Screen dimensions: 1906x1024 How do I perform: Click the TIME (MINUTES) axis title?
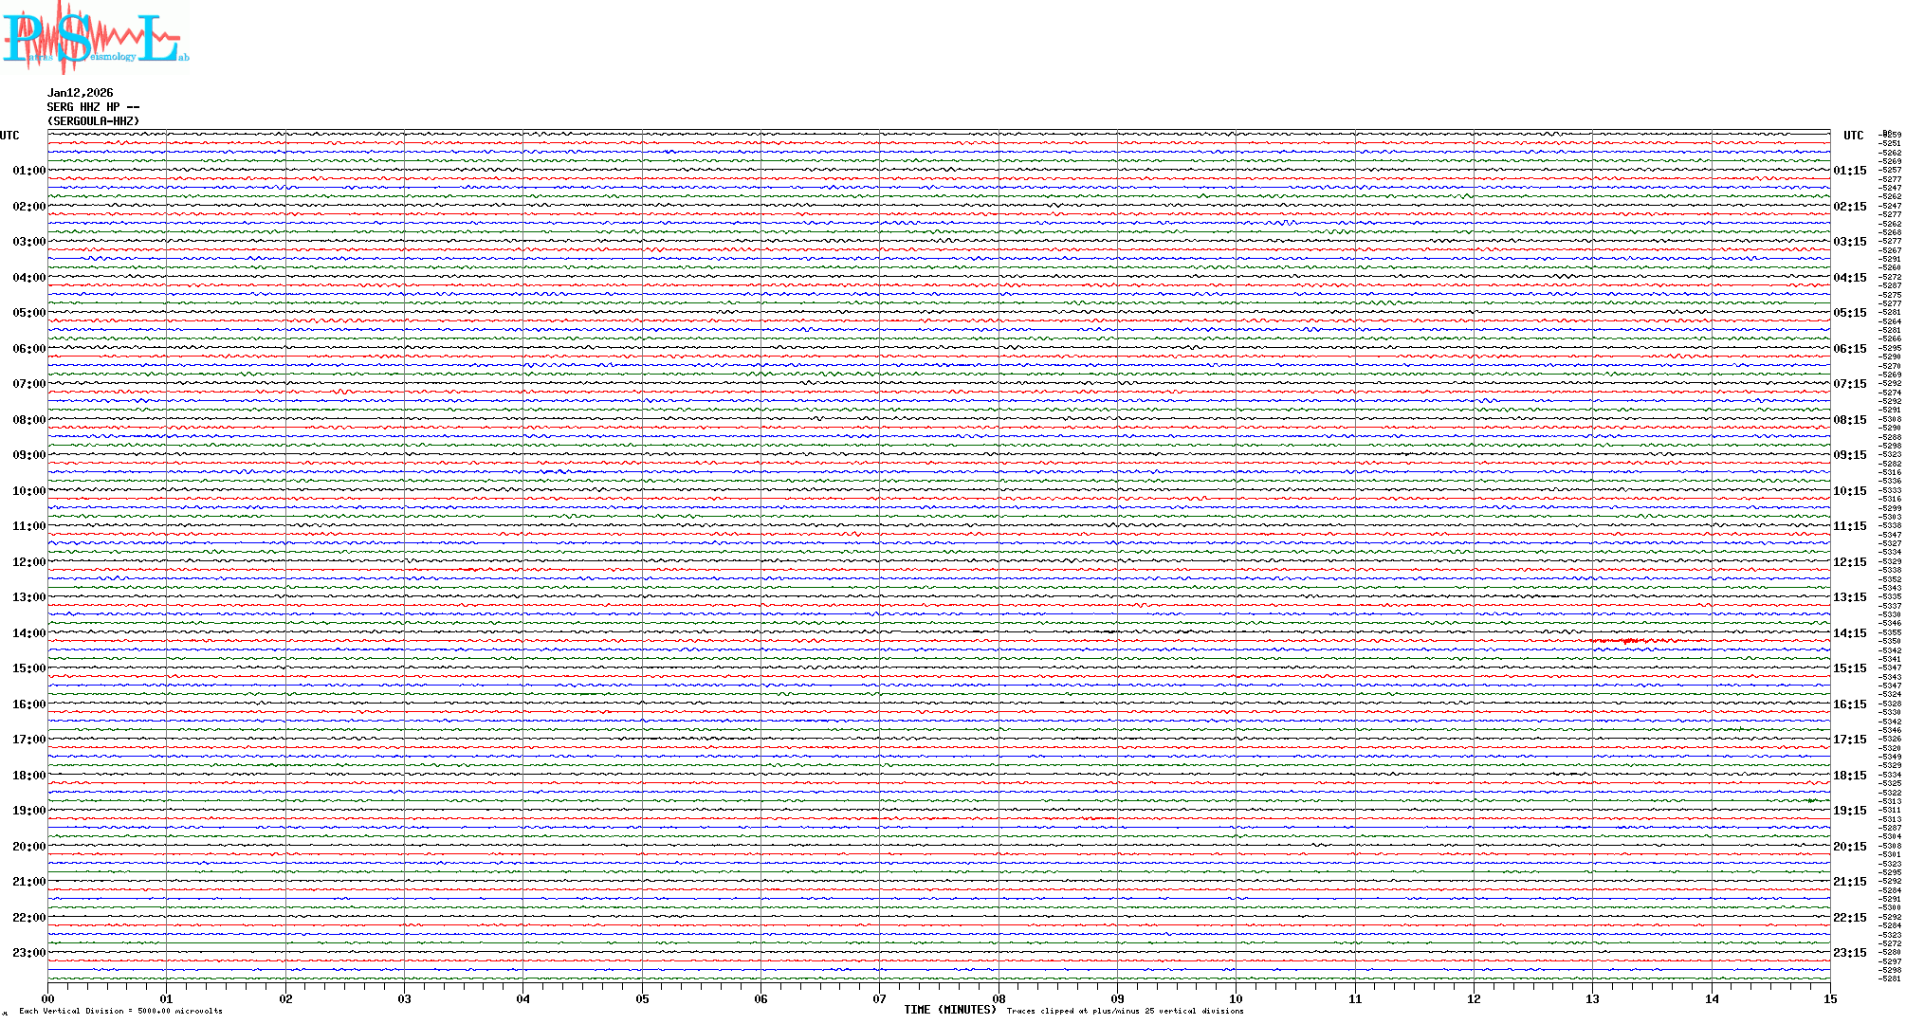coord(949,1010)
